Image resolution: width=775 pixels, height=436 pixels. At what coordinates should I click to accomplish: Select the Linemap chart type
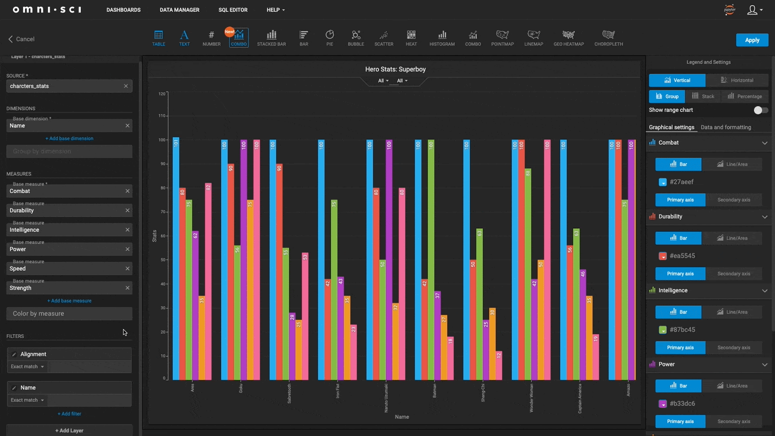533,38
